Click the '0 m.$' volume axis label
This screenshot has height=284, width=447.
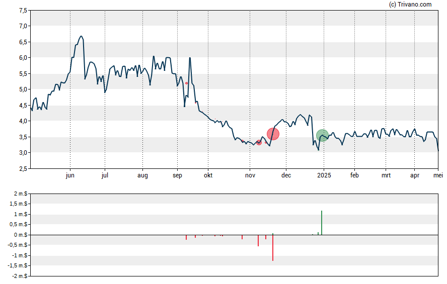click(x=21, y=235)
